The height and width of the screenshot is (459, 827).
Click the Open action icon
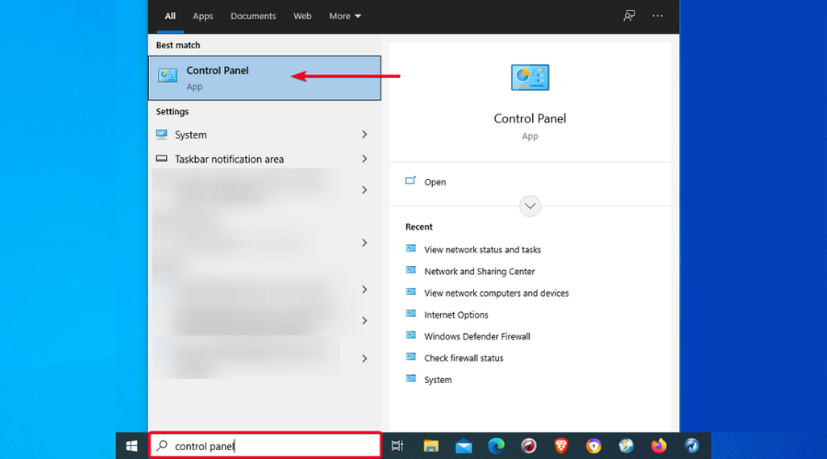coord(411,181)
